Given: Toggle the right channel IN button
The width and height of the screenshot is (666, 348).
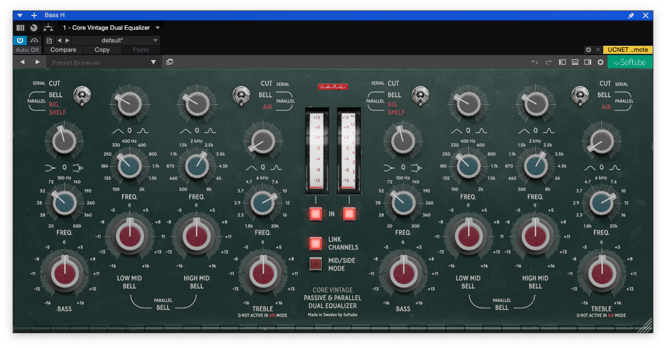Looking at the screenshot, I should tap(348, 214).
